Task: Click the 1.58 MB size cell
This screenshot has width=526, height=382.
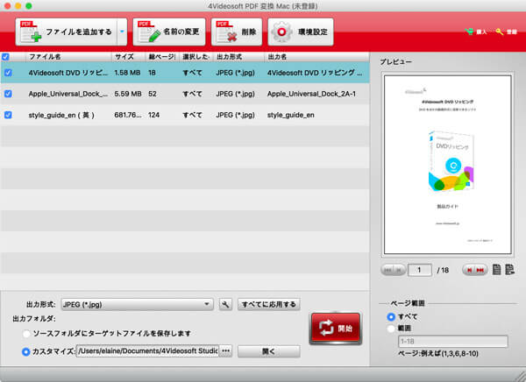Action: 127,73
